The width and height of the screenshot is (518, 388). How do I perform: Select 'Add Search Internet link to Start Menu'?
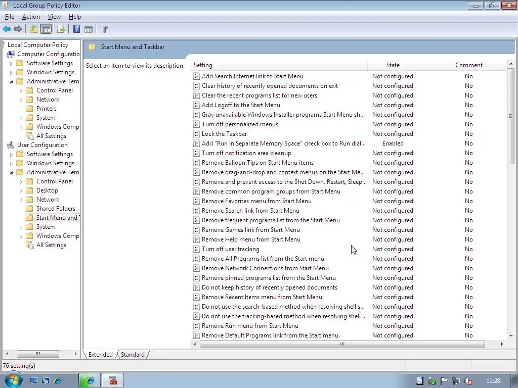(252, 76)
